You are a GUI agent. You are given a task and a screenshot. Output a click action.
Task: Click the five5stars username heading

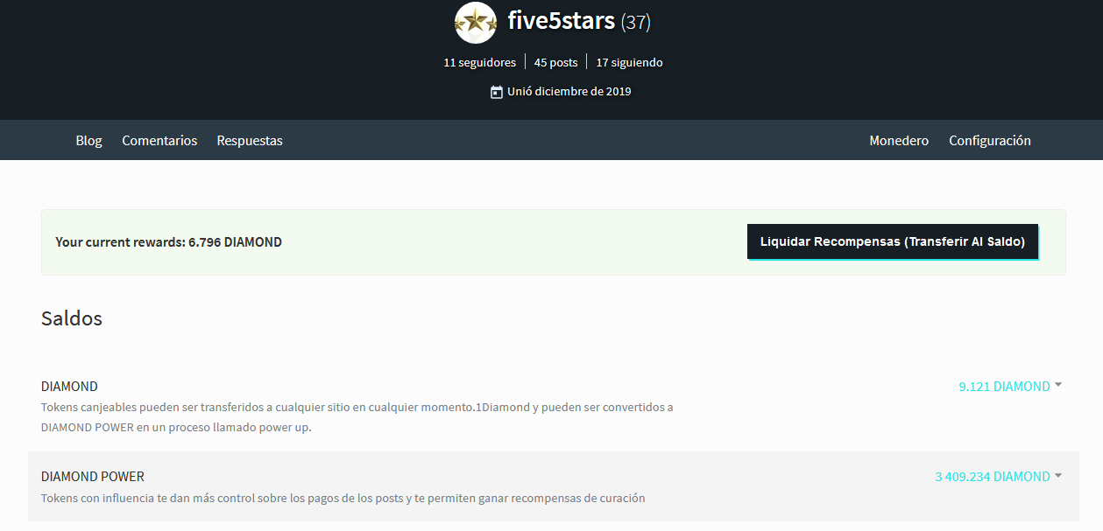561,21
